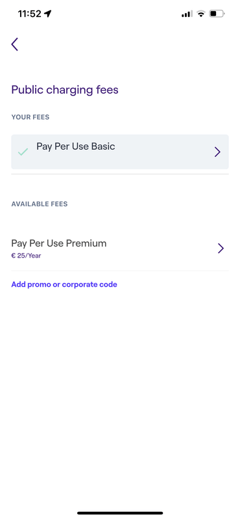Tap the Wi-Fi status icon
This screenshot has height=519, width=240.
[x=200, y=14]
